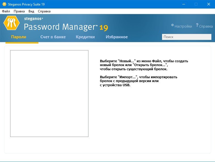
Task: Open the Справка menu in menu bar
Action: (44, 11)
